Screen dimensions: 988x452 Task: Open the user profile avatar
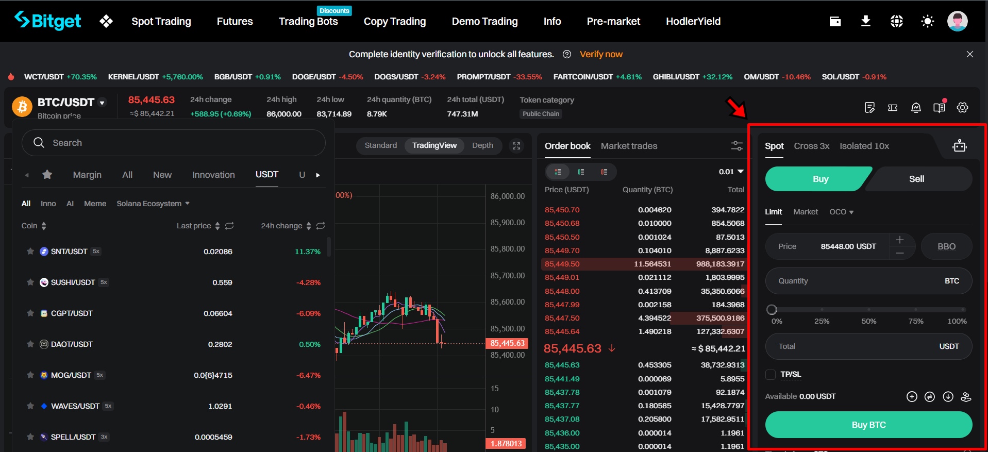click(958, 21)
